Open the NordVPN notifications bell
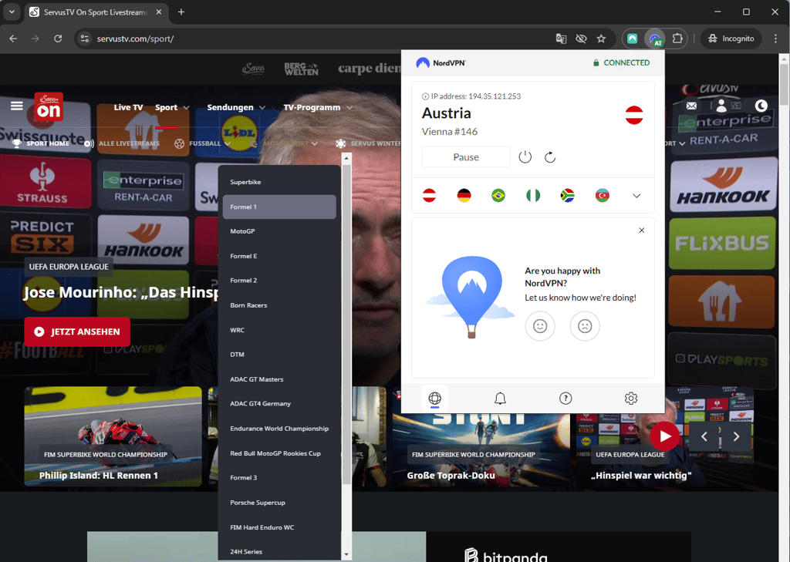The image size is (790, 562). coord(500,399)
